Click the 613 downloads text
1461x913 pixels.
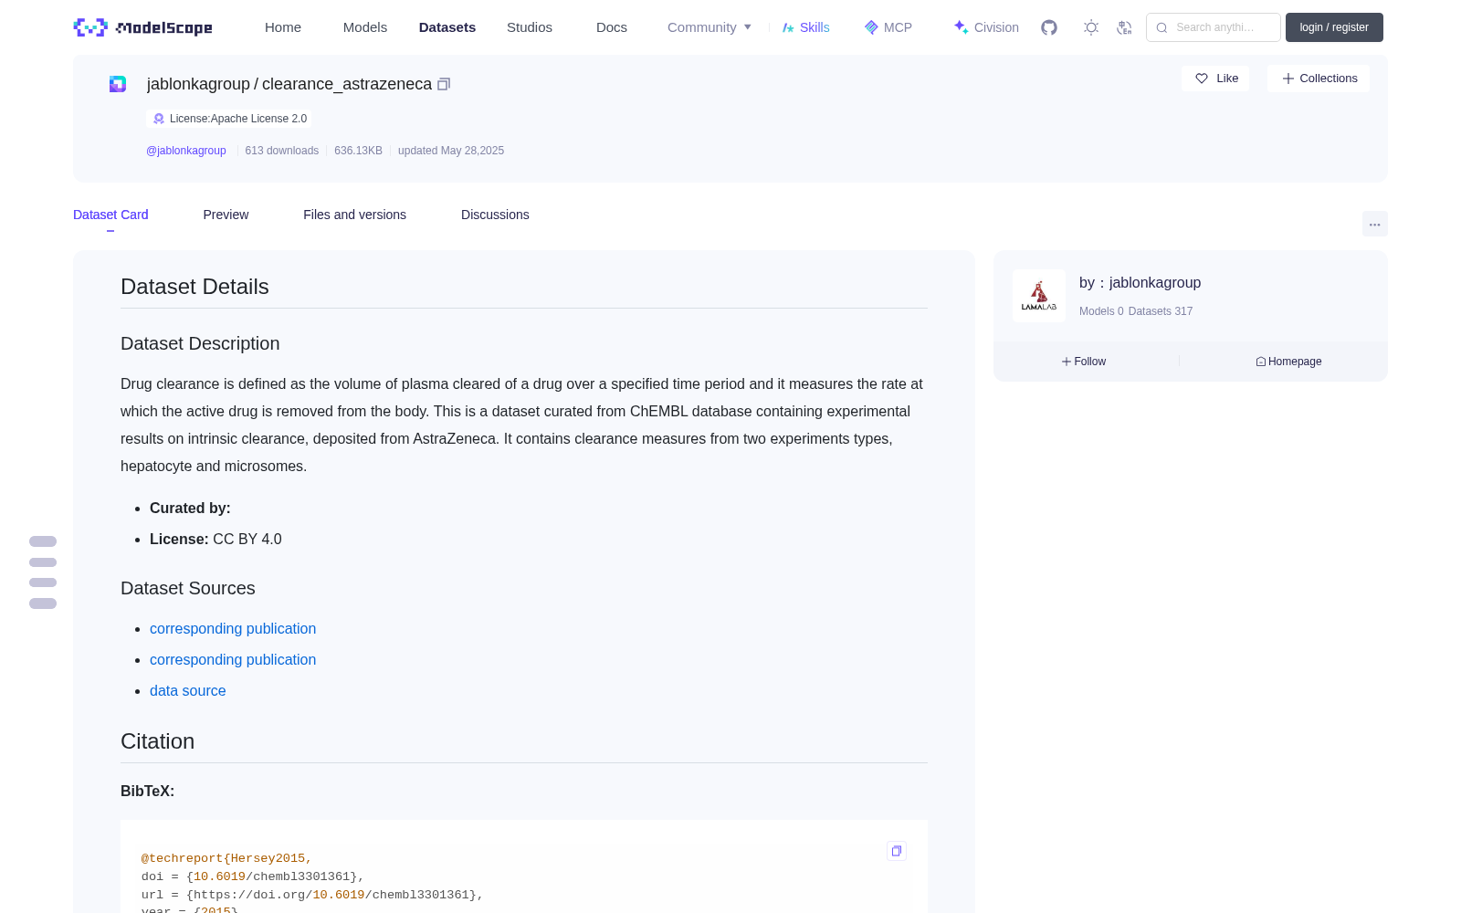tap(282, 151)
